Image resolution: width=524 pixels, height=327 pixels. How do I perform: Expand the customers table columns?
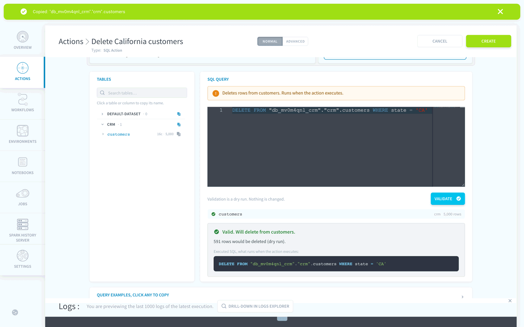pos(103,134)
